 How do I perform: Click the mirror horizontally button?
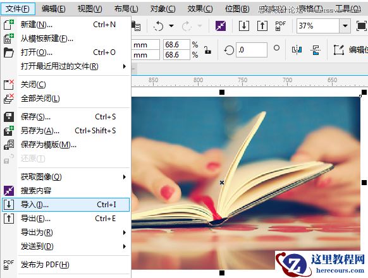(x=297, y=50)
